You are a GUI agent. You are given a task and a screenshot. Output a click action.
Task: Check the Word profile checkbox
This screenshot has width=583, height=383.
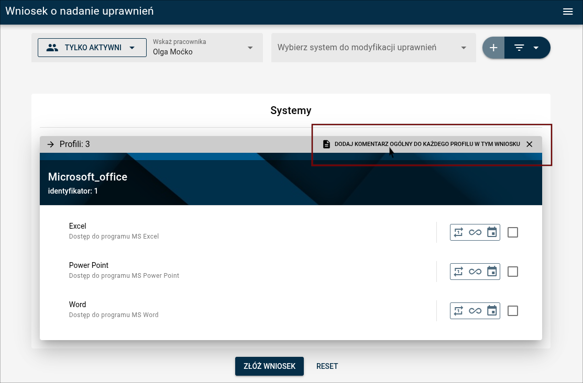click(513, 311)
